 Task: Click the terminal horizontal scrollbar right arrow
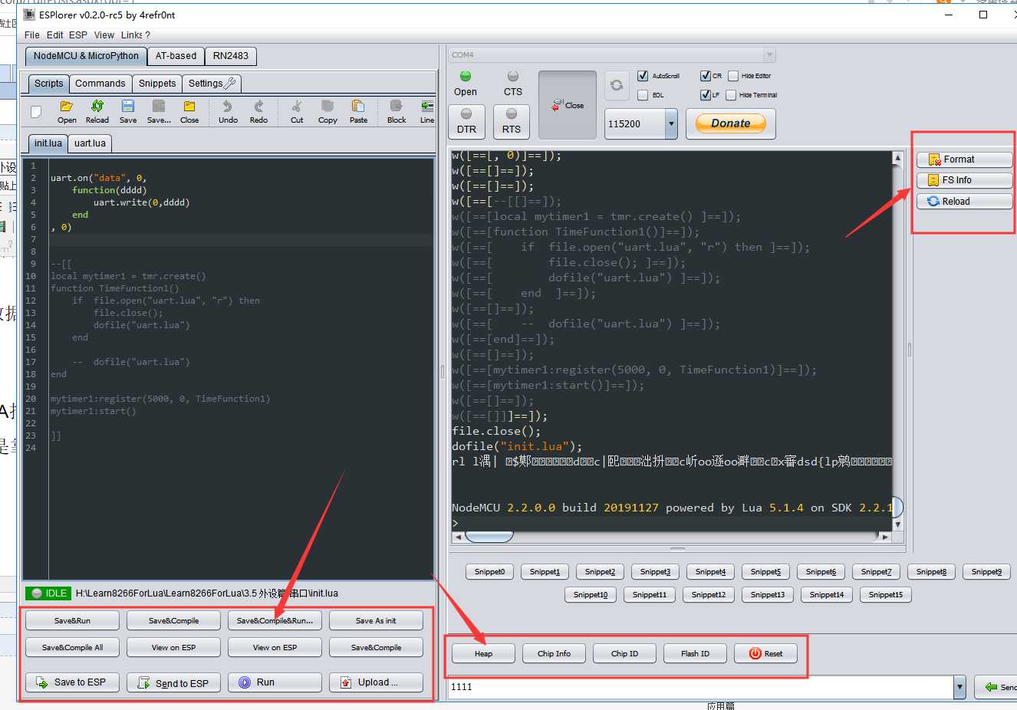(x=885, y=537)
